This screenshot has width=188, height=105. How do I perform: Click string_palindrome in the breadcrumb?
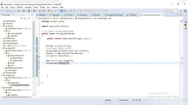pyautogui.click(x=84, y=18)
